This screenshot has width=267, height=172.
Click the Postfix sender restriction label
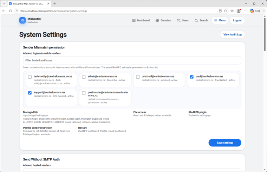(x=38, y=128)
